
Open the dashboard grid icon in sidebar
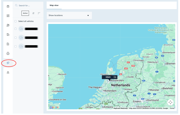coord(8,16)
